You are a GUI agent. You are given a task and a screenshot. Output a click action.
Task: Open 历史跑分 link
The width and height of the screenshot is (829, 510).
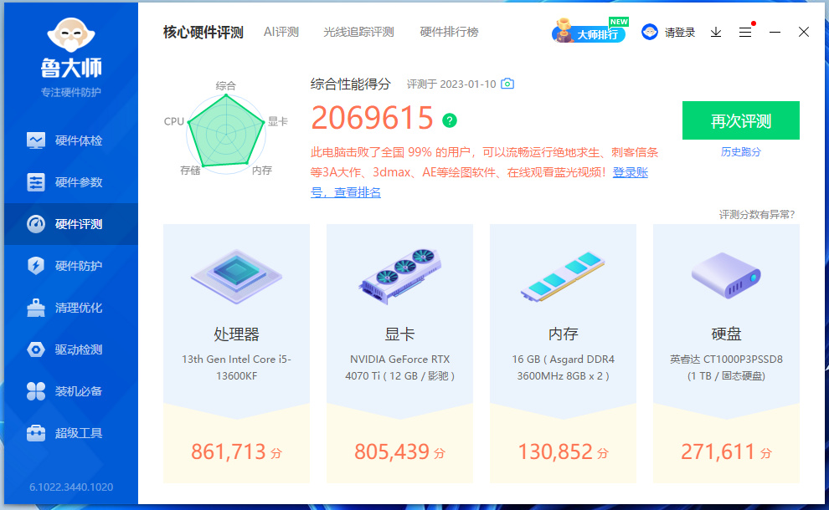click(741, 152)
